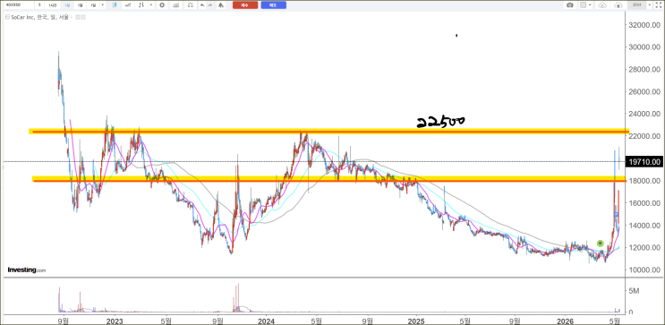Collapse the SoCar Inc legend toggle
This screenshot has height=325, width=665.
(7, 17)
